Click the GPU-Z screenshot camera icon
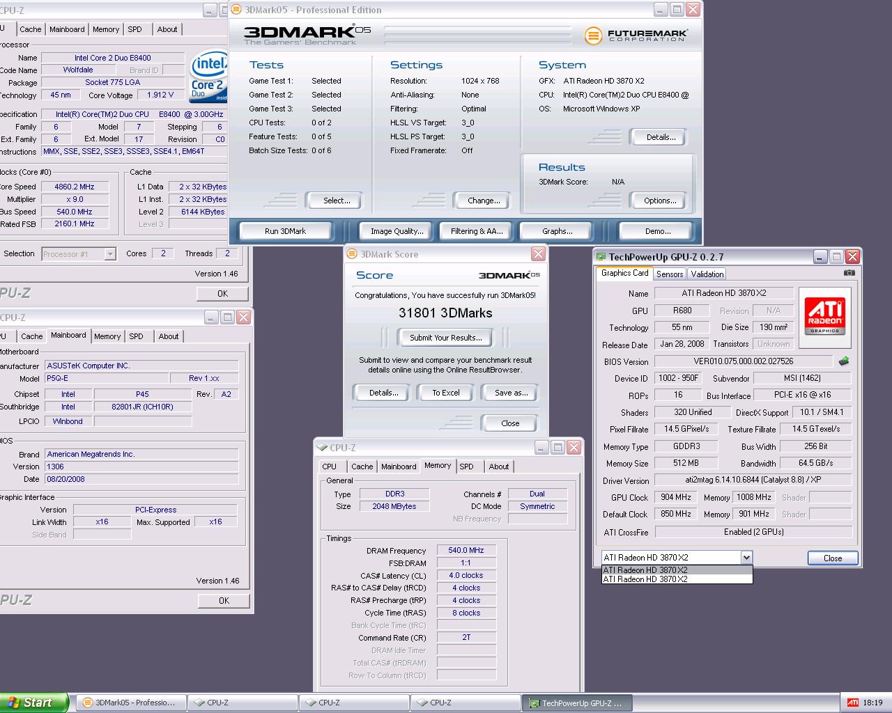 tap(849, 273)
